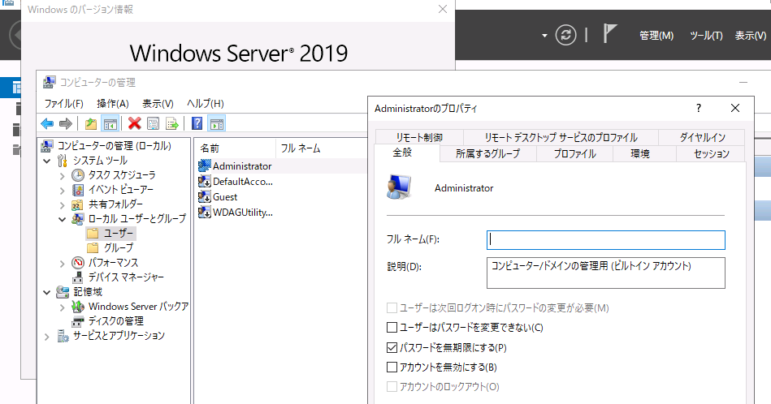Select コンピューターの管理 (ローカル) root node

click(x=114, y=146)
